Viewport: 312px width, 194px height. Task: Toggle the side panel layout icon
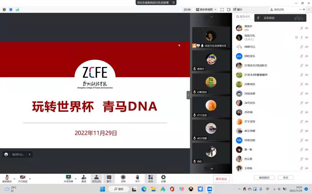(x=229, y=10)
